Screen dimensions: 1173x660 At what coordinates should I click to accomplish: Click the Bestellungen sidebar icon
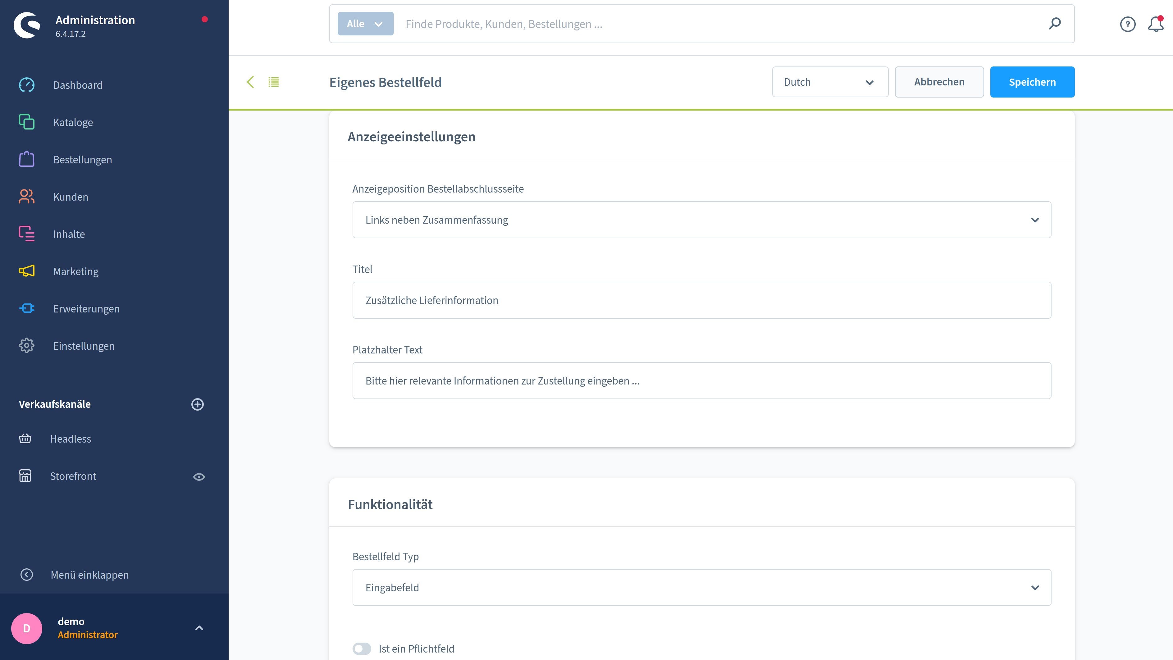click(27, 159)
